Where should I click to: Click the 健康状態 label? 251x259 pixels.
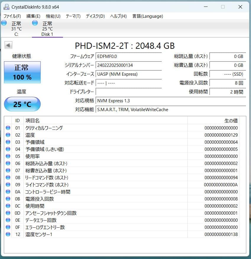point(22,56)
